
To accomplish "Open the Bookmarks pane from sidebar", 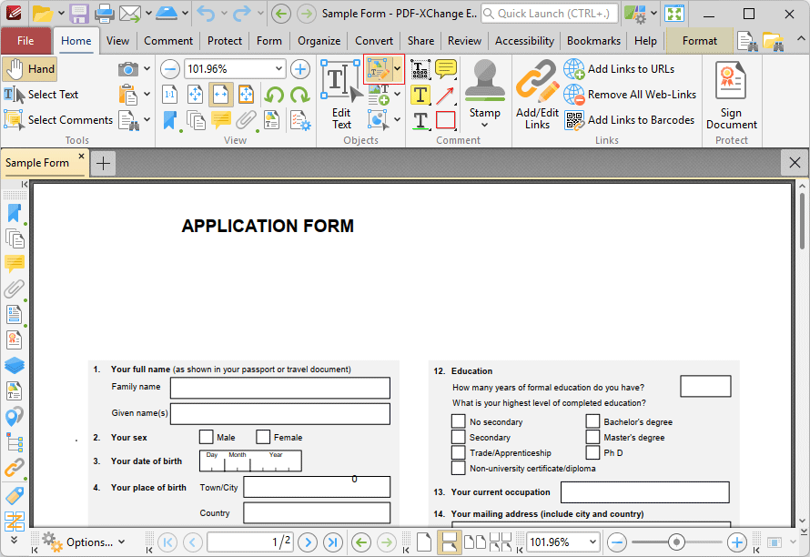I will (15, 213).
